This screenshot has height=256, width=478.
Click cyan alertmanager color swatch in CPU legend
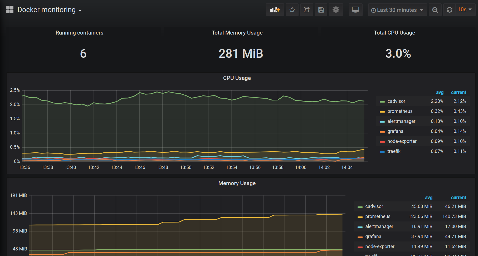[x=382, y=122]
